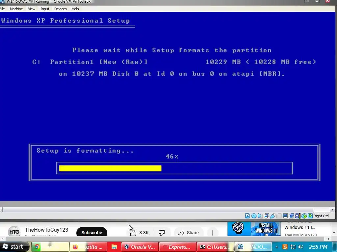This screenshot has width=337, height=252.
Task: Expand the hidden system tray icons arrow
Action: click(x=277, y=247)
